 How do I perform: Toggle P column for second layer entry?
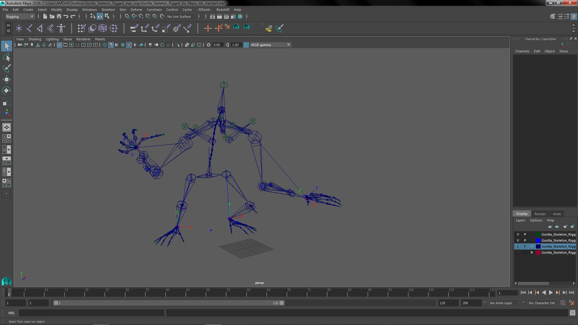click(x=525, y=240)
